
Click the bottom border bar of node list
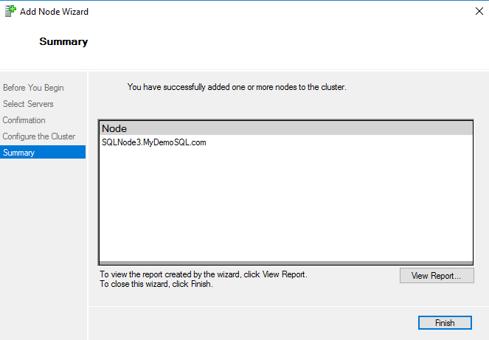pyautogui.click(x=285, y=262)
